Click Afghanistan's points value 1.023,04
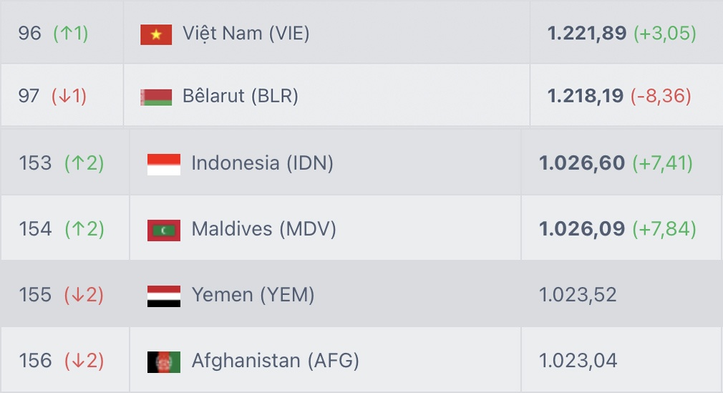 click(578, 361)
